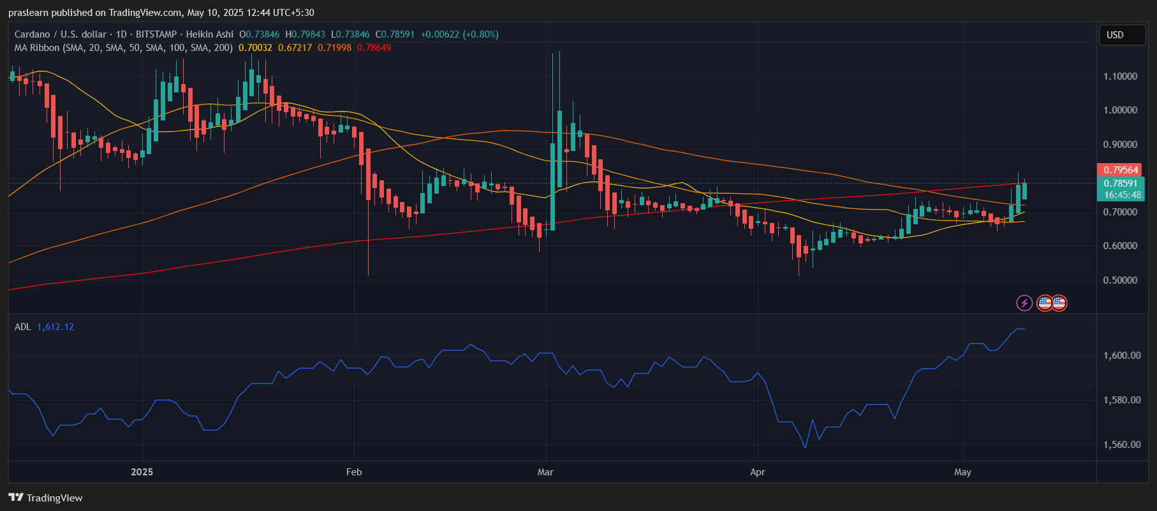
Task: Click the 0.60000 price axis label
Action: tap(1121, 246)
